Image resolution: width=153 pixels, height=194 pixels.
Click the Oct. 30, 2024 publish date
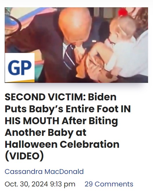[x=26, y=184]
